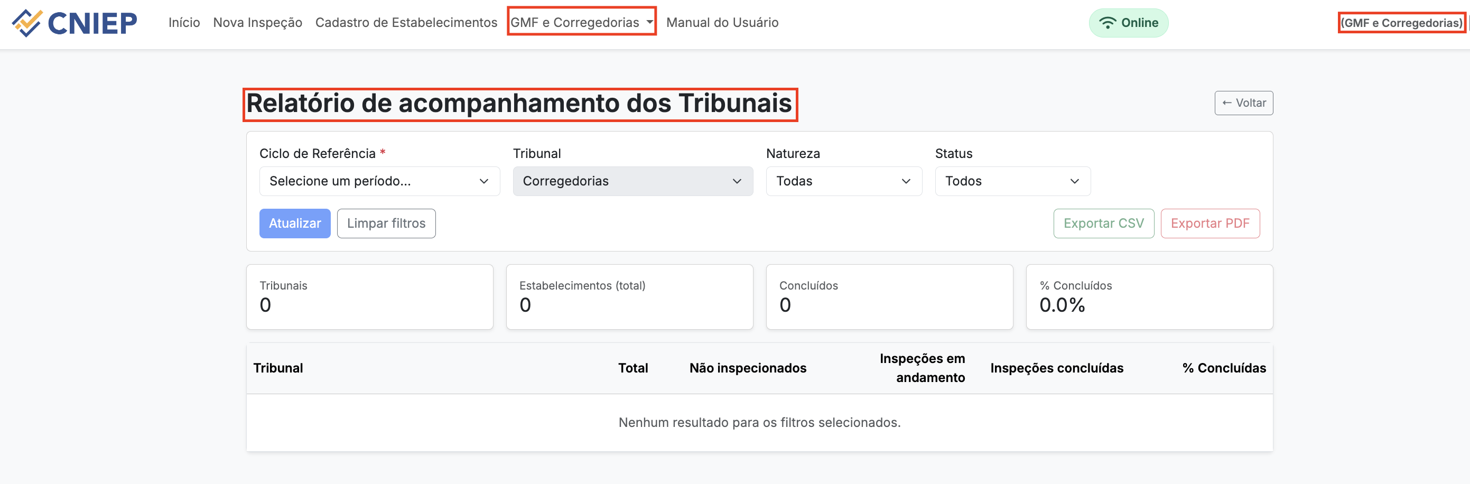
Task: Click the Voltar back arrow button
Action: 1243,103
